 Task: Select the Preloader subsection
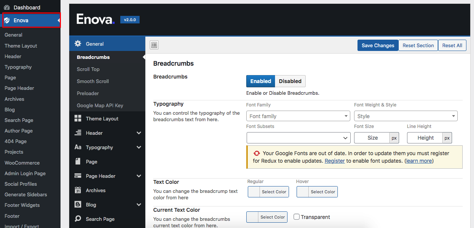(88, 93)
